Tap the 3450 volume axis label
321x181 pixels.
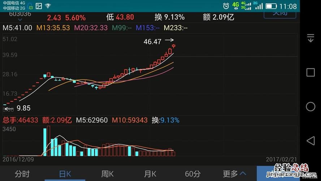tap(9, 129)
